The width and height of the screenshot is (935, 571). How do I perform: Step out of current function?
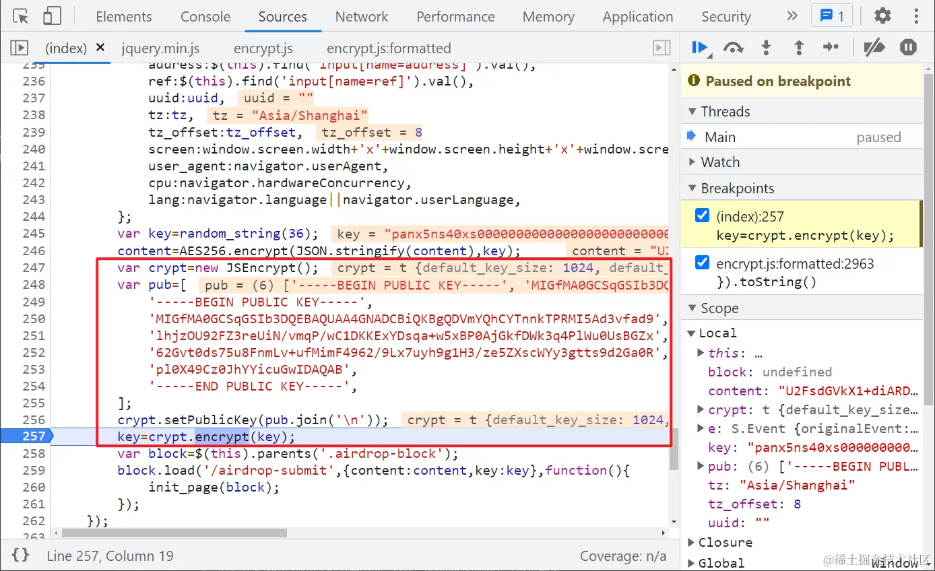[x=799, y=47]
